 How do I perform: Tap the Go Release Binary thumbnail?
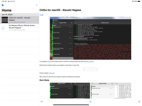pyautogui.click(x=5, y=28)
